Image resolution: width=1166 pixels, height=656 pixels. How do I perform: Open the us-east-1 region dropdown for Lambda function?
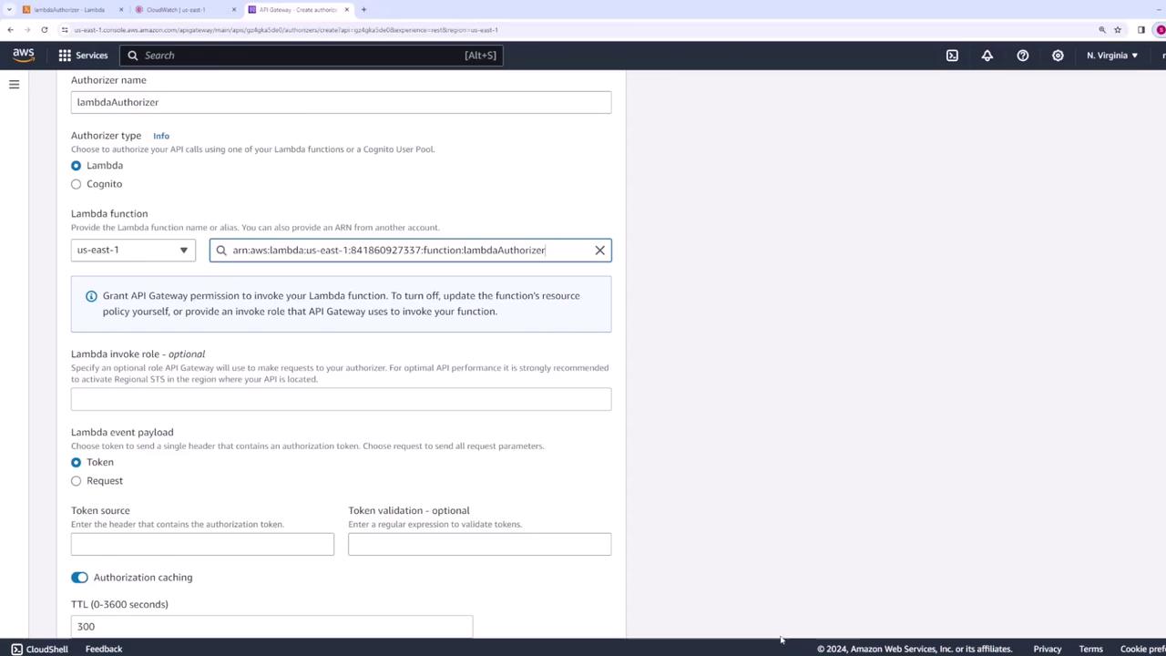(133, 251)
